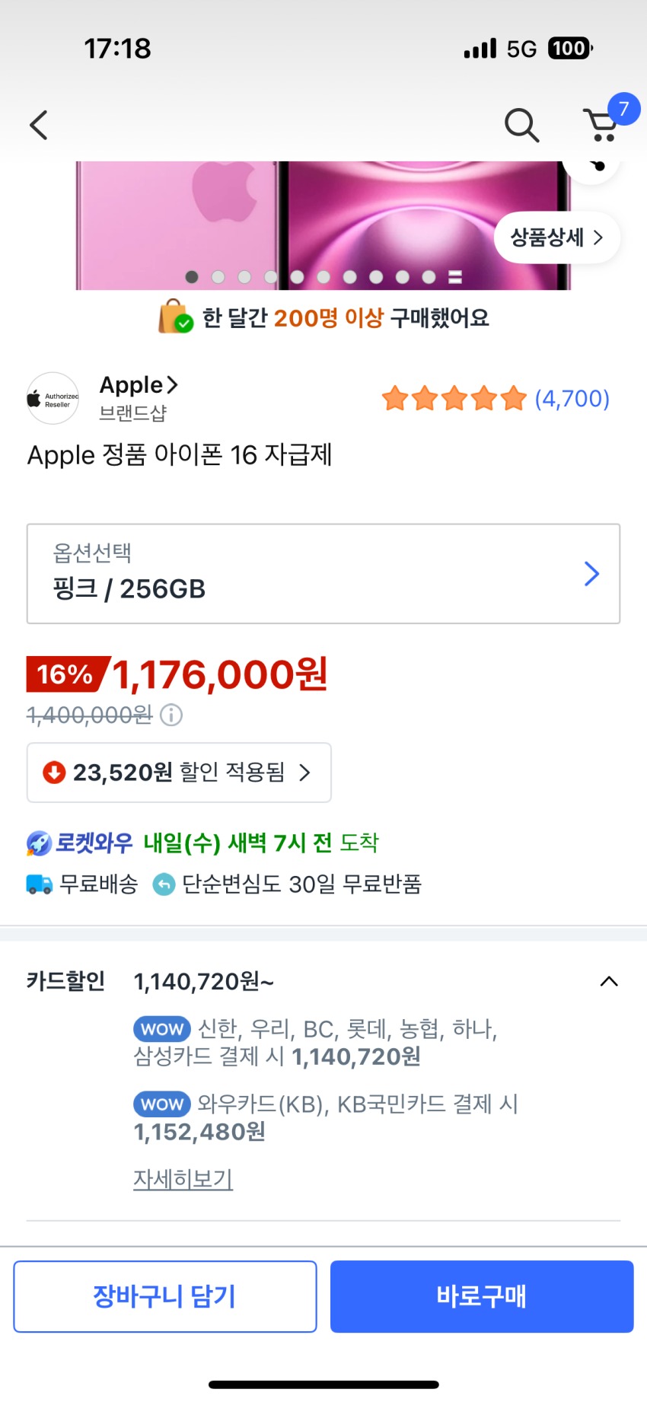This screenshot has width=647, height=1402.
Task: Tap the 바로구매 button
Action: pyautogui.click(x=482, y=1296)
